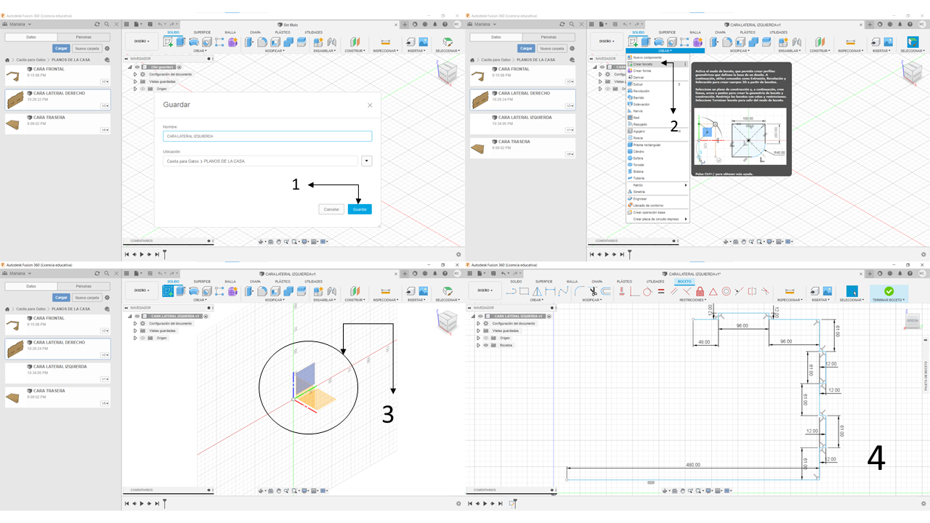The image size is (930, 523).
Task: Toggle Bocetos eye visibility in sketch window
Action: pos(485,345)
